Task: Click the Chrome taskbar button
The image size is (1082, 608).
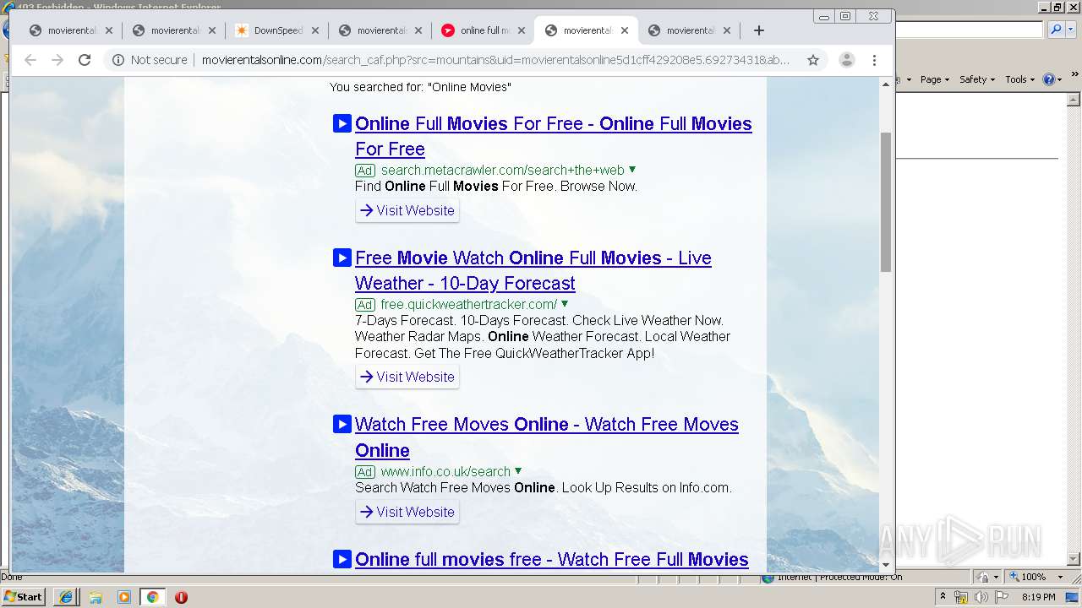Action: pyautogui.click(x=152, y=597)
